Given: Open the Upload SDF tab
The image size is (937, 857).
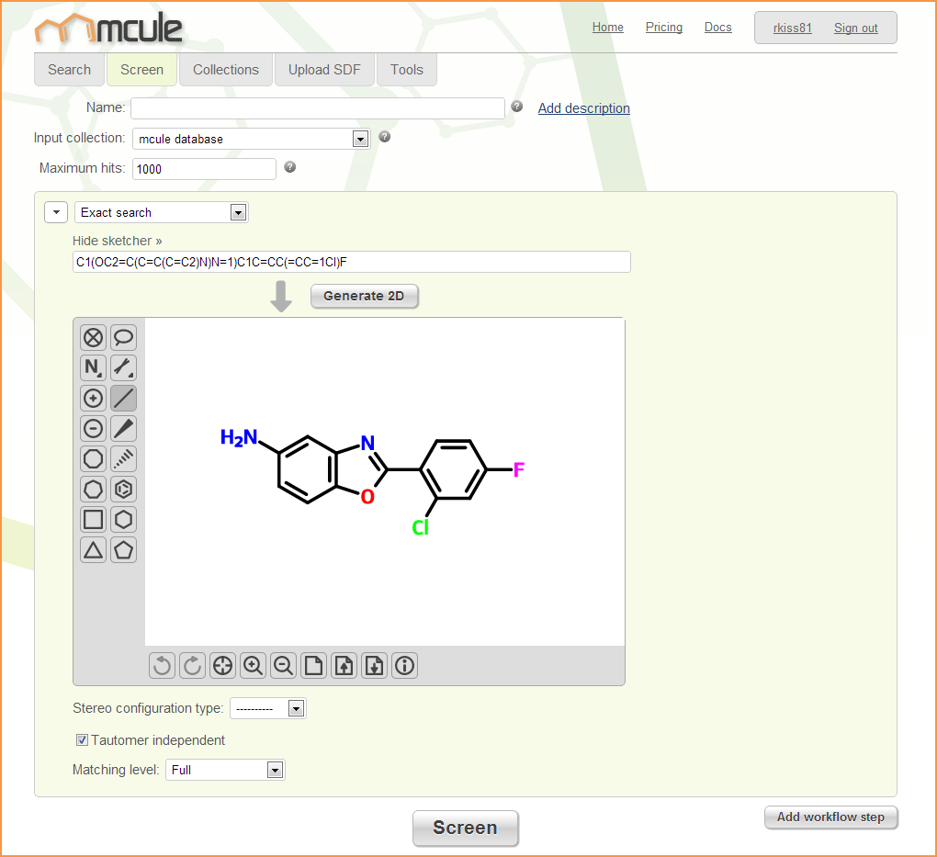Looking at the screenshot, I should [324, 70].
